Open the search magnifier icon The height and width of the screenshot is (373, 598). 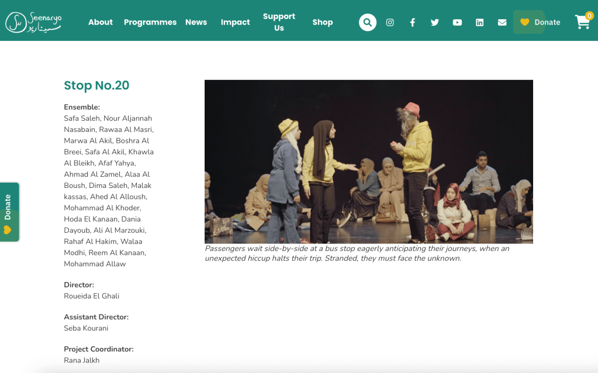tap(367, 22)
